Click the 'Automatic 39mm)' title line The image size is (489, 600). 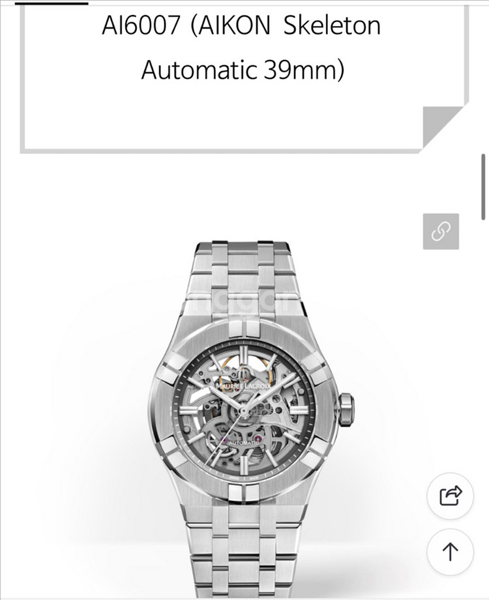pos(243,70)
